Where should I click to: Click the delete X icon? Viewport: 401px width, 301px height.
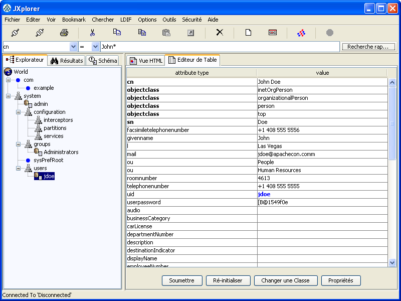[x=220, y=32]
